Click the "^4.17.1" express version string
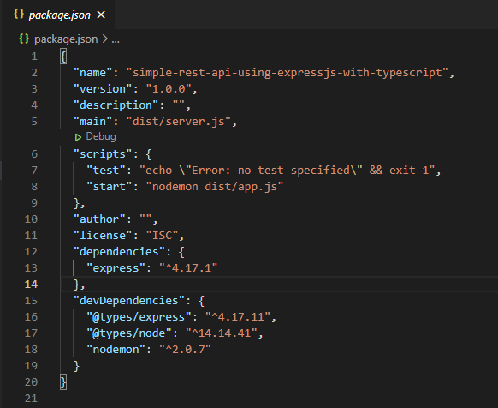 click(188, 268)
